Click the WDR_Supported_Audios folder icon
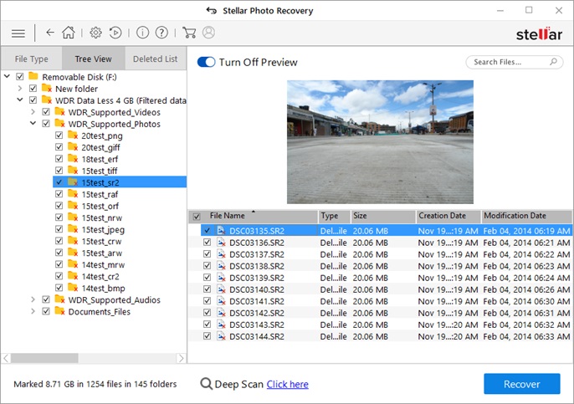This screenshot has height=404, width=574. pyautogui.click(x=59, y=299)
